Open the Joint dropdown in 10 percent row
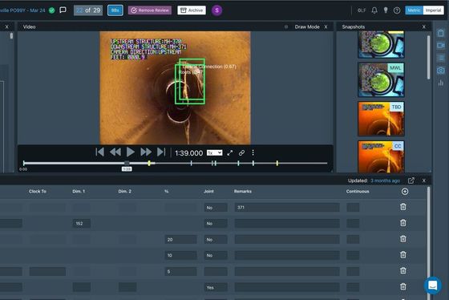The width and height of the screenshot is (449, 300). click(216, 255)
